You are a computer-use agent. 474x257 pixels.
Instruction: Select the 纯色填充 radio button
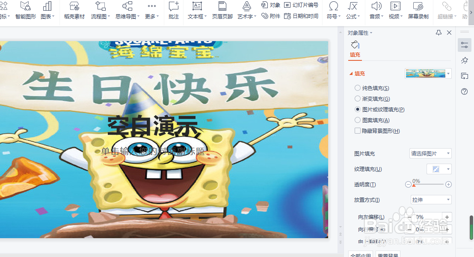point(358,88)
